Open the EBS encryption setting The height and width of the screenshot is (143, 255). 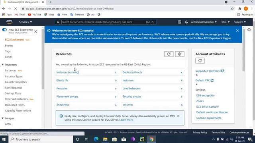point(206,95)
